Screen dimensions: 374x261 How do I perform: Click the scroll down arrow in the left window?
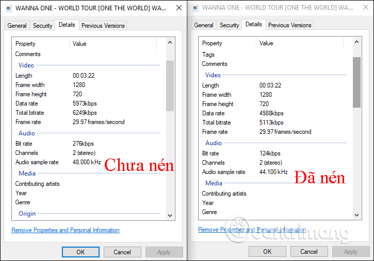click(170, 216)
